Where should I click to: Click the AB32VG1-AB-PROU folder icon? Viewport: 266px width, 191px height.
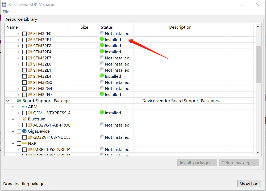click(x=30, y=125)
